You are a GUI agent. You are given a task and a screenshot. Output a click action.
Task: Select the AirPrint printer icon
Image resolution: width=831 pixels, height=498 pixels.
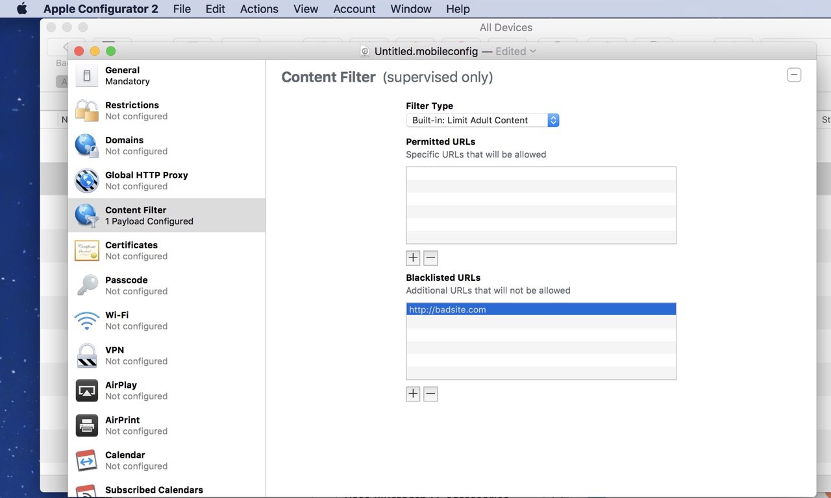point(86,425)
